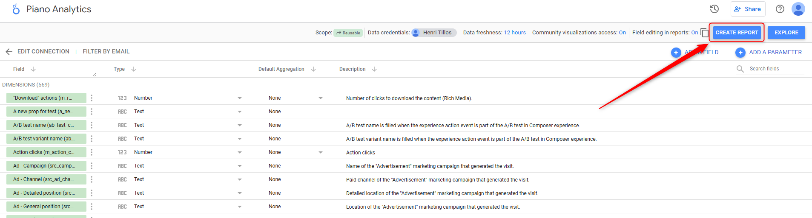Click the Create Report button
Screen dimensions: 812x218
pos(736,33)
